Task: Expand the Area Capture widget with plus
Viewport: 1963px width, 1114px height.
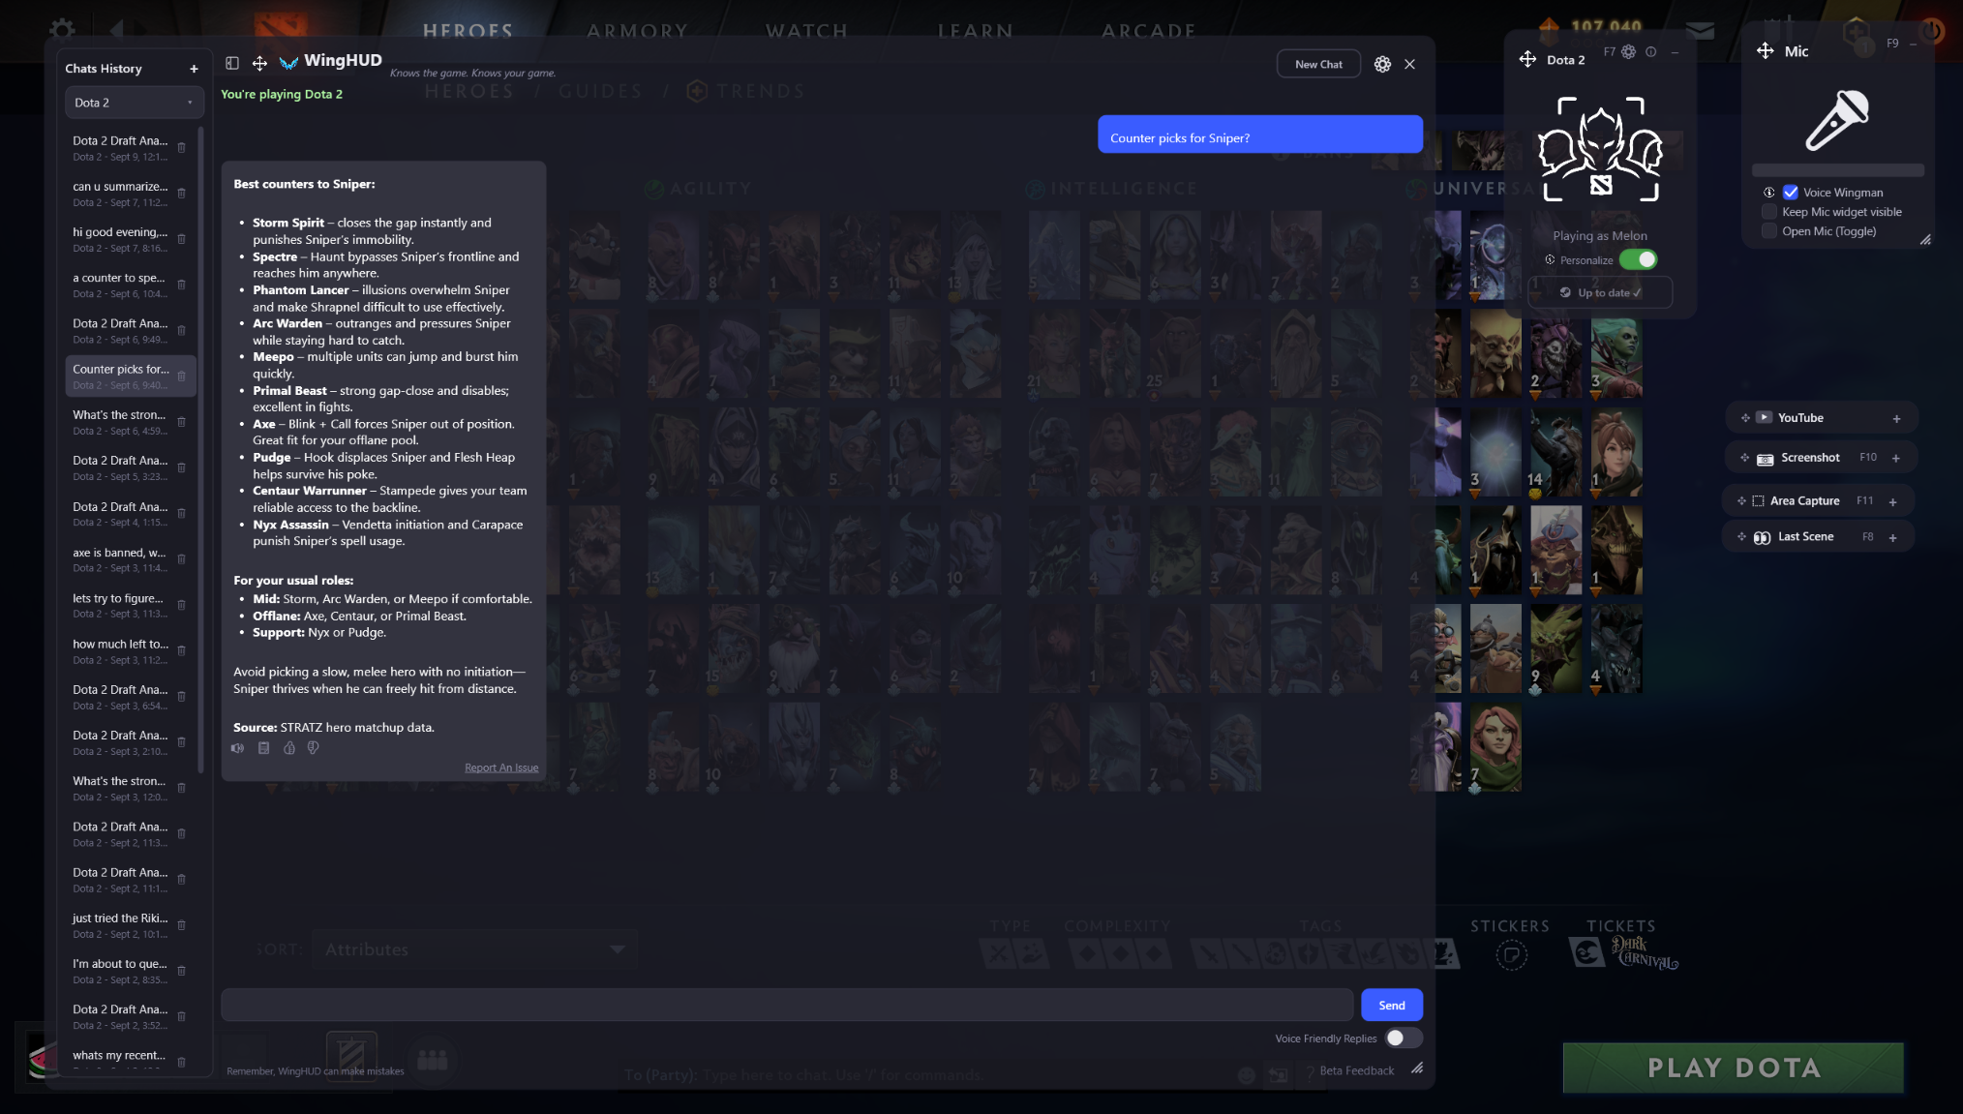Action: (x=1892, y=502)
